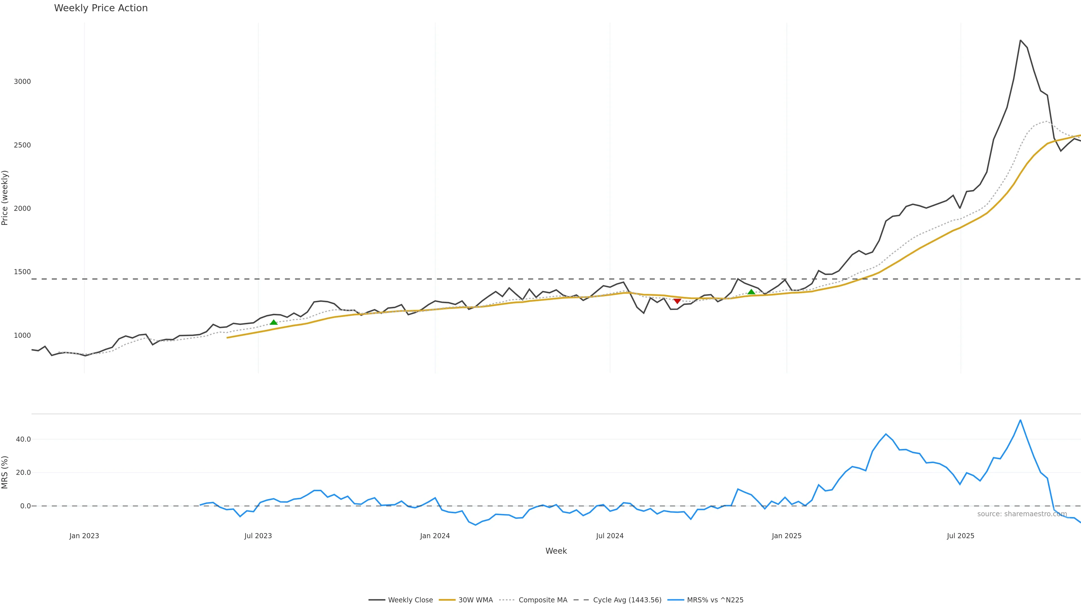
Task: Click the dark Weekly Close line swatch in legend
Action: [x=376, y=600]
